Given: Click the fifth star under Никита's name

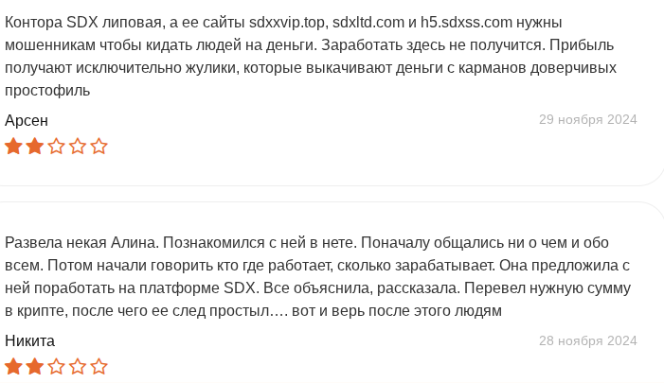Looking at the screenshot, I should tap(99, 367).
